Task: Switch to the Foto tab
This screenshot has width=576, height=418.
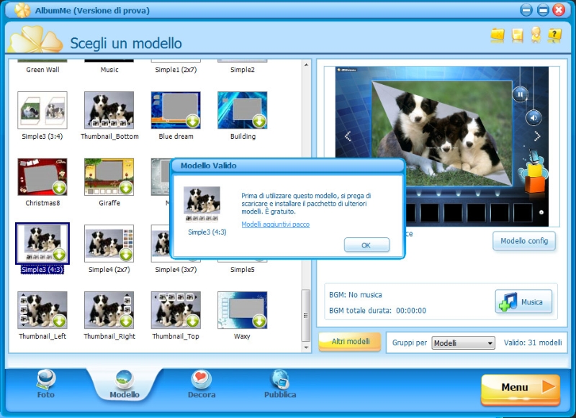Action: tap(46, 384)
